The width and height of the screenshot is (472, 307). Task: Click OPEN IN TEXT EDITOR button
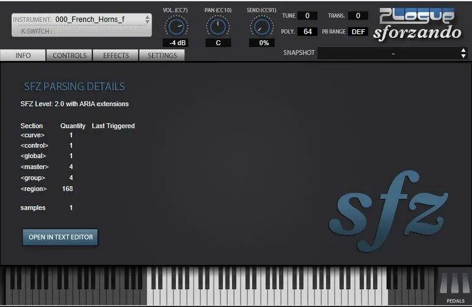pyautogui.click(x=60, y=237)
